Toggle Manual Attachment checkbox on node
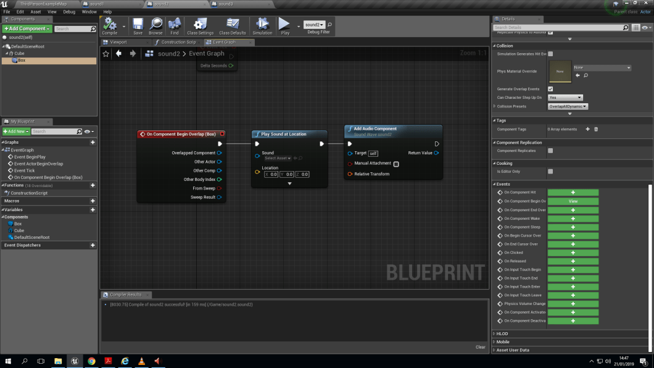This screenshot has width=654, height=368. (x=396, y=164)
